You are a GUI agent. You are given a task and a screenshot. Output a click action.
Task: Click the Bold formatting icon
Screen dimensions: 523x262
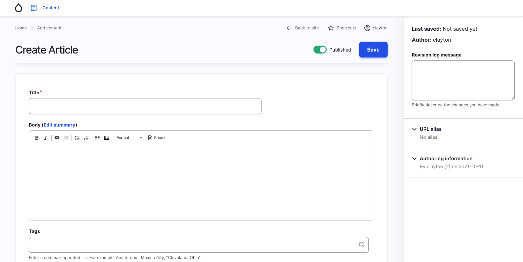37,138
